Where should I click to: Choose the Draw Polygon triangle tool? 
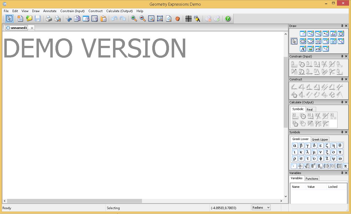coord(333,33)
